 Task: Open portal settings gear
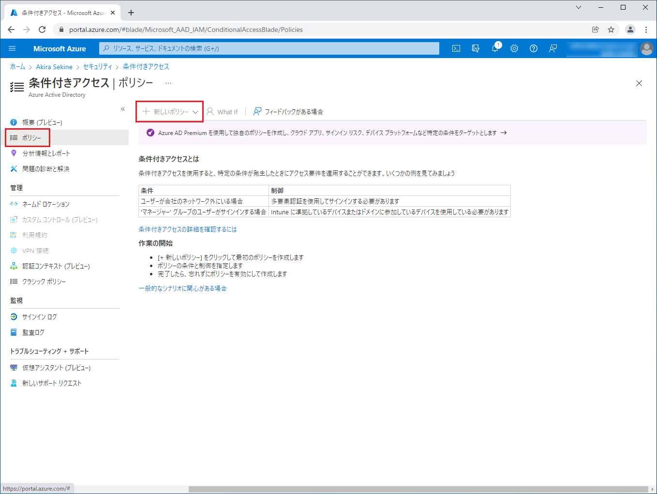click(x=514, y=48)
